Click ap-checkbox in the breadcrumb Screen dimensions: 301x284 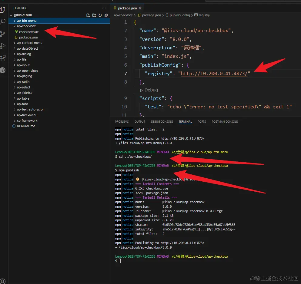coord(123,15)
